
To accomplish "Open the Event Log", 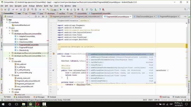I will (164, 97).
